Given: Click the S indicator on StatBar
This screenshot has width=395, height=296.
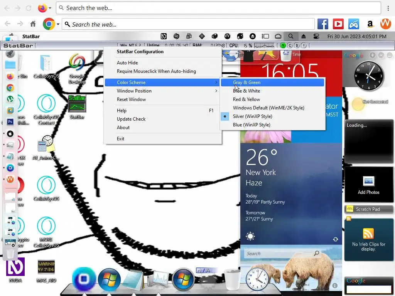Looking at the screenshot, I should (297, 45).
